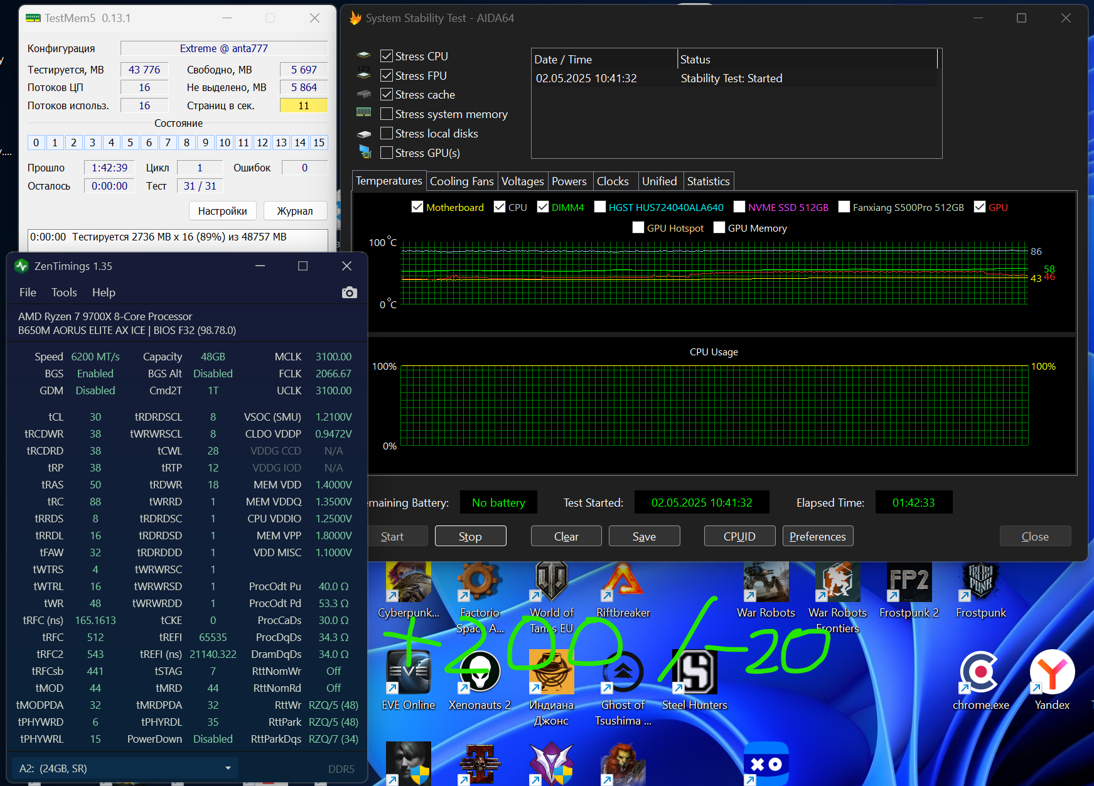Open the CPUID panel
This screenshot has width=1094, height=786.
[x=739, y=536]
